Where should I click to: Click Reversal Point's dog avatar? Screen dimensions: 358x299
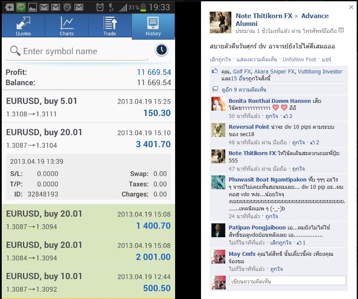[218, 130]
